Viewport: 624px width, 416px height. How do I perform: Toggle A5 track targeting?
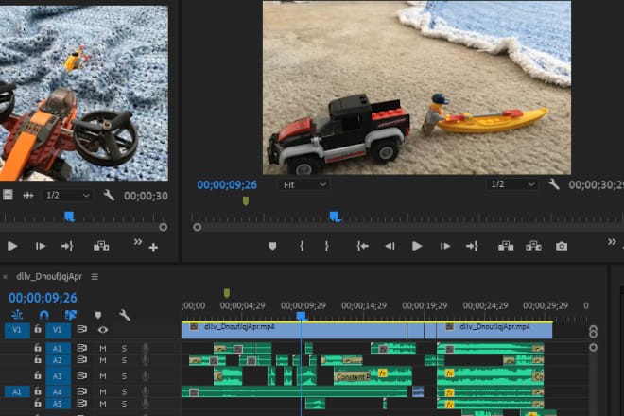pos(58,404)
